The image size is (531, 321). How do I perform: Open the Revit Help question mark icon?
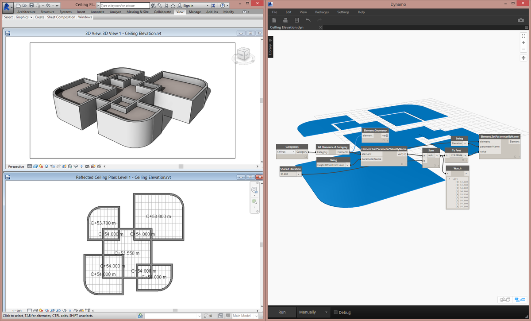click(x=223, y=6)
